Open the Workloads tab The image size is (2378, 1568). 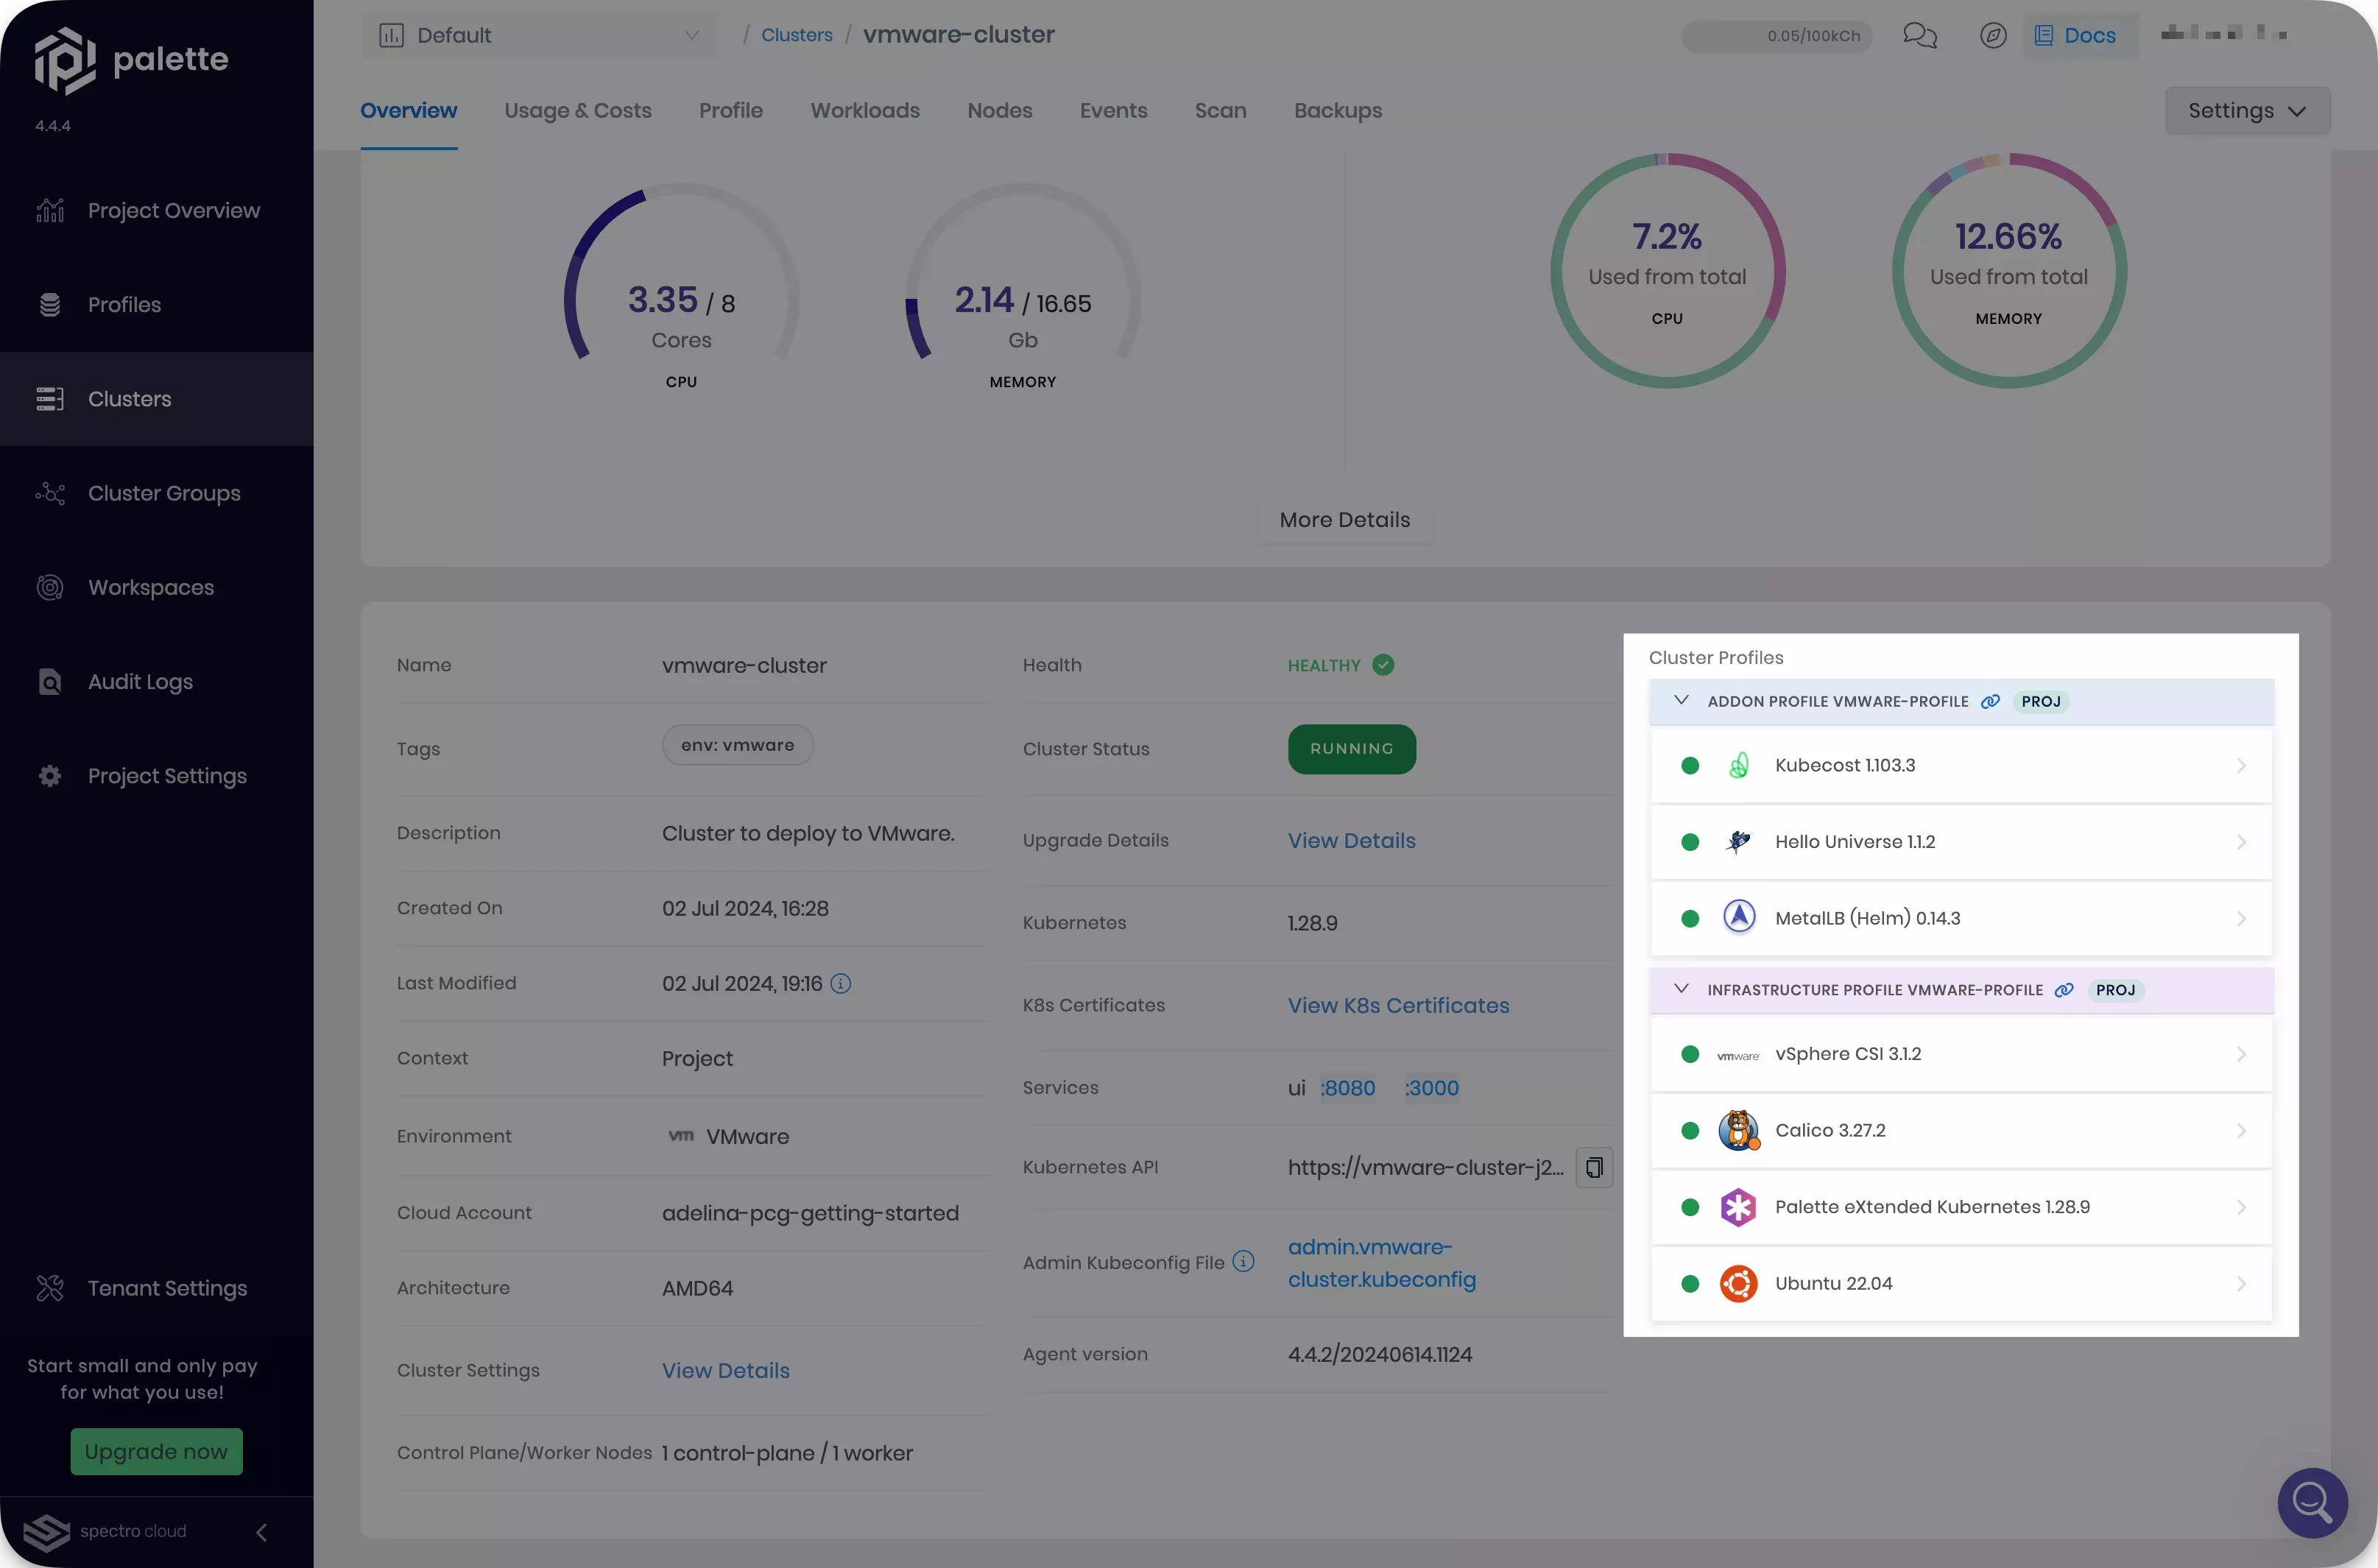coord(865,111)
